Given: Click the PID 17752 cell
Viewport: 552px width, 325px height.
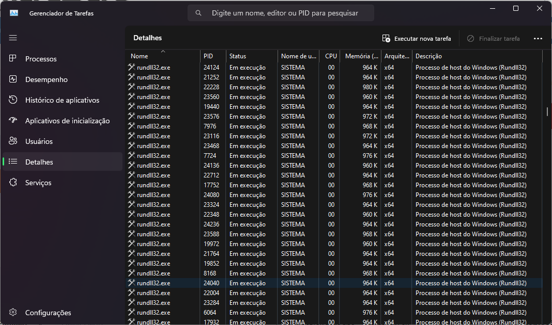Looking at the screenshot, I should pyautogui.click(x=211, y=185).
